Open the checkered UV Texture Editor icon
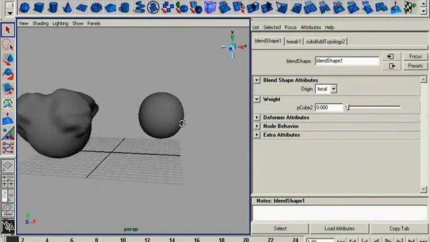 point(410,7)
